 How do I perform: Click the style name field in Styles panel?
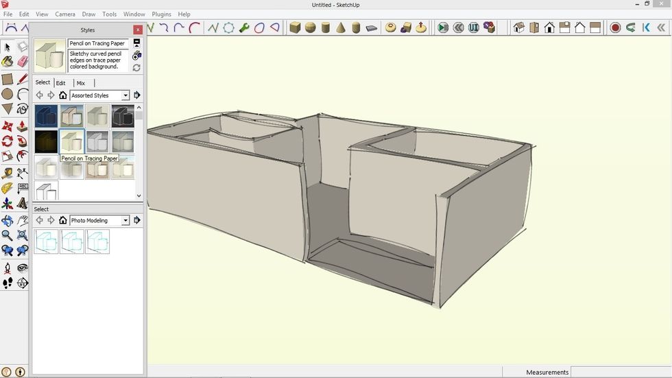click(98, 43)
